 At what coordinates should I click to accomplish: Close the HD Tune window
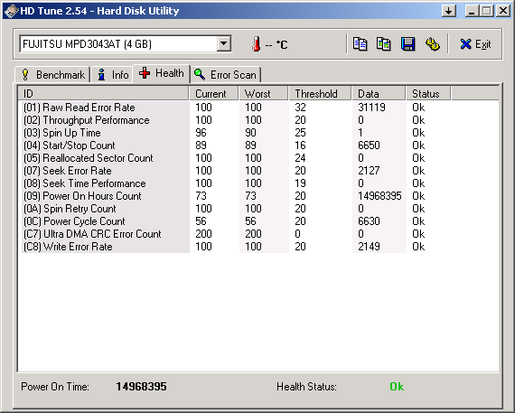click(503, 11)
